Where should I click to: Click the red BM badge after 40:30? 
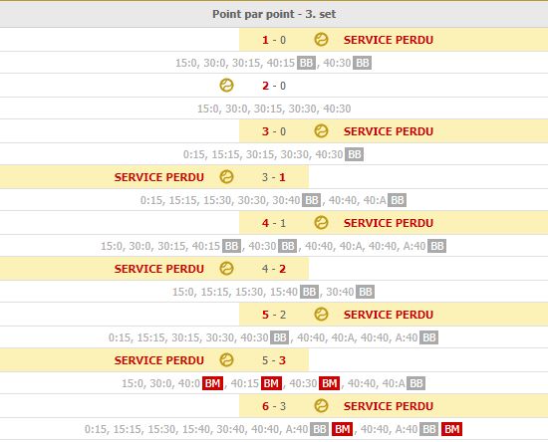pyautogui.click(x=329, y=383)
